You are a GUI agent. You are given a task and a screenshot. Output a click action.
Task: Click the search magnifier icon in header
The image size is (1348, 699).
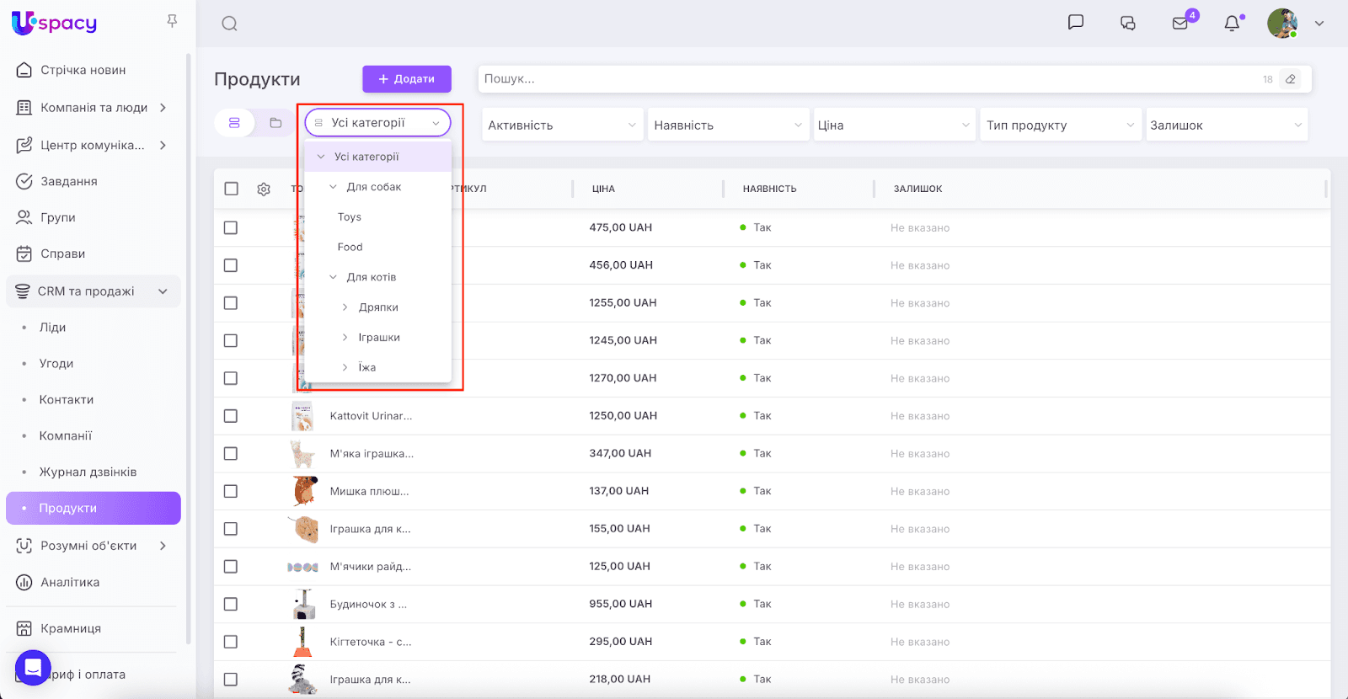pos(229,24)
